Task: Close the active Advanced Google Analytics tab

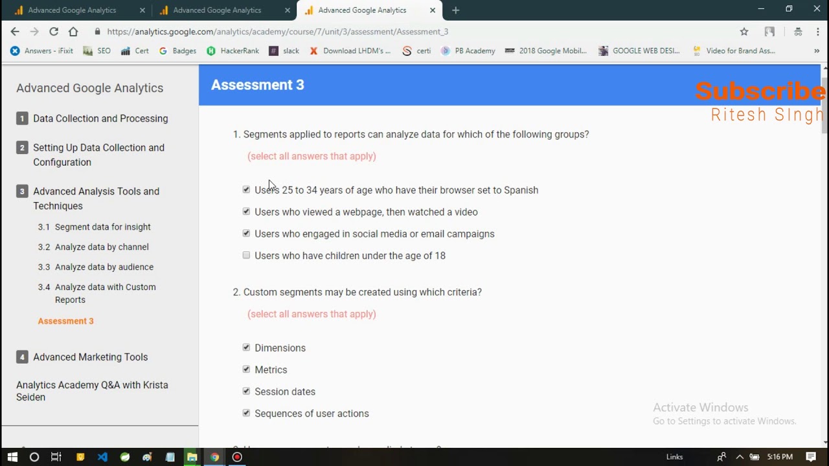Action: (433, 10)
